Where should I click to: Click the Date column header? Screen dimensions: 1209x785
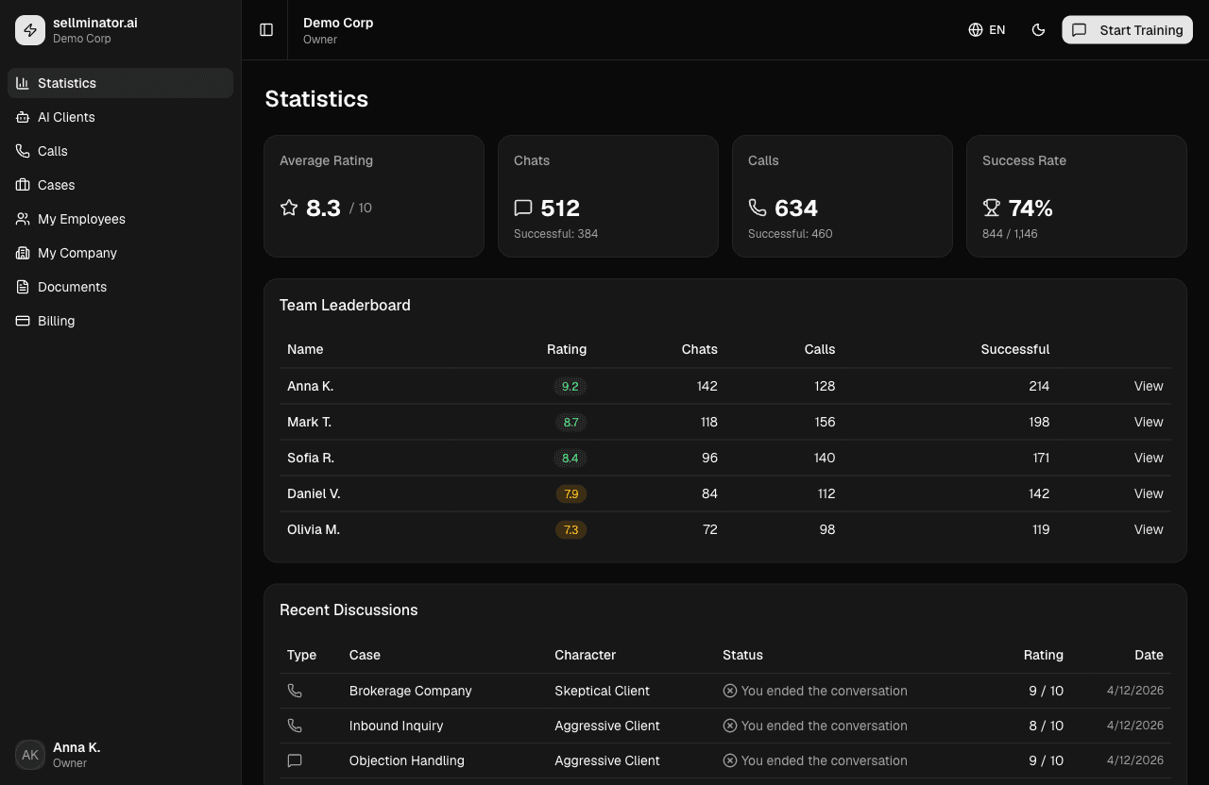pos(1149,655)
